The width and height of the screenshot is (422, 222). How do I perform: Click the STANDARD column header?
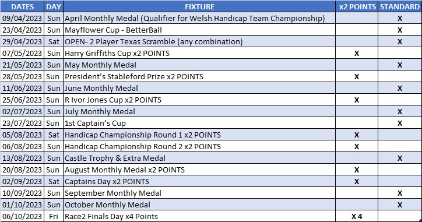point(400,6)
